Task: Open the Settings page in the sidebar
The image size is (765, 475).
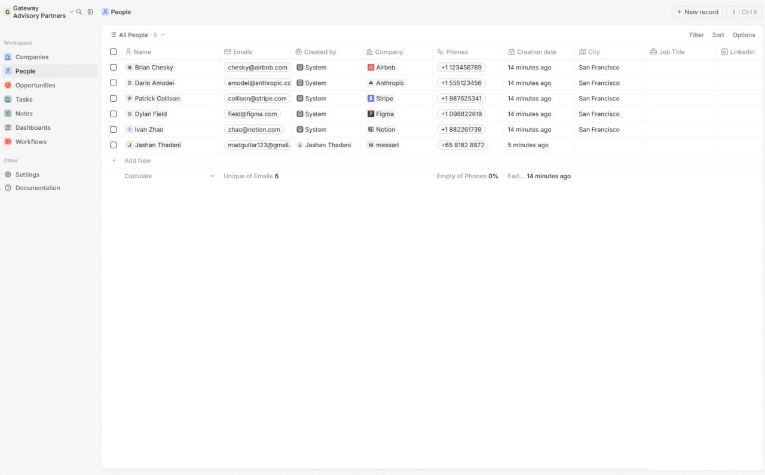Action: [x=50, y=175]
